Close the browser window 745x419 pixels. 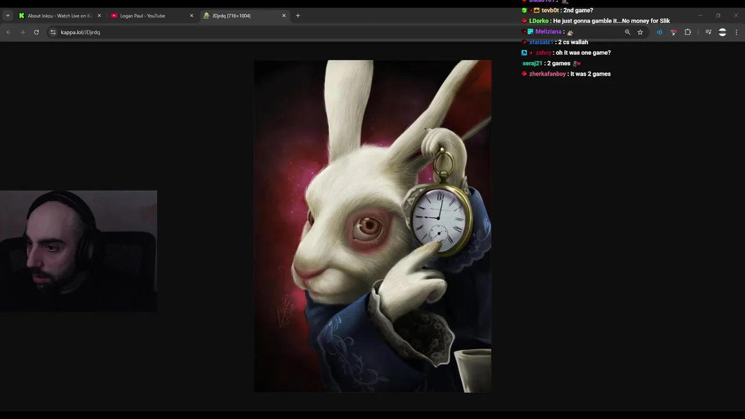click(x=736, y=16)
